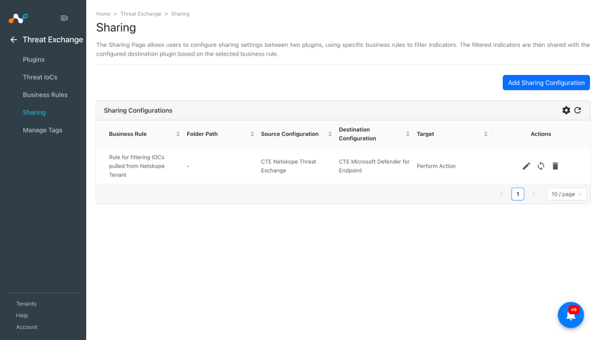Sync the sharing configuration row

click(541, 166)
